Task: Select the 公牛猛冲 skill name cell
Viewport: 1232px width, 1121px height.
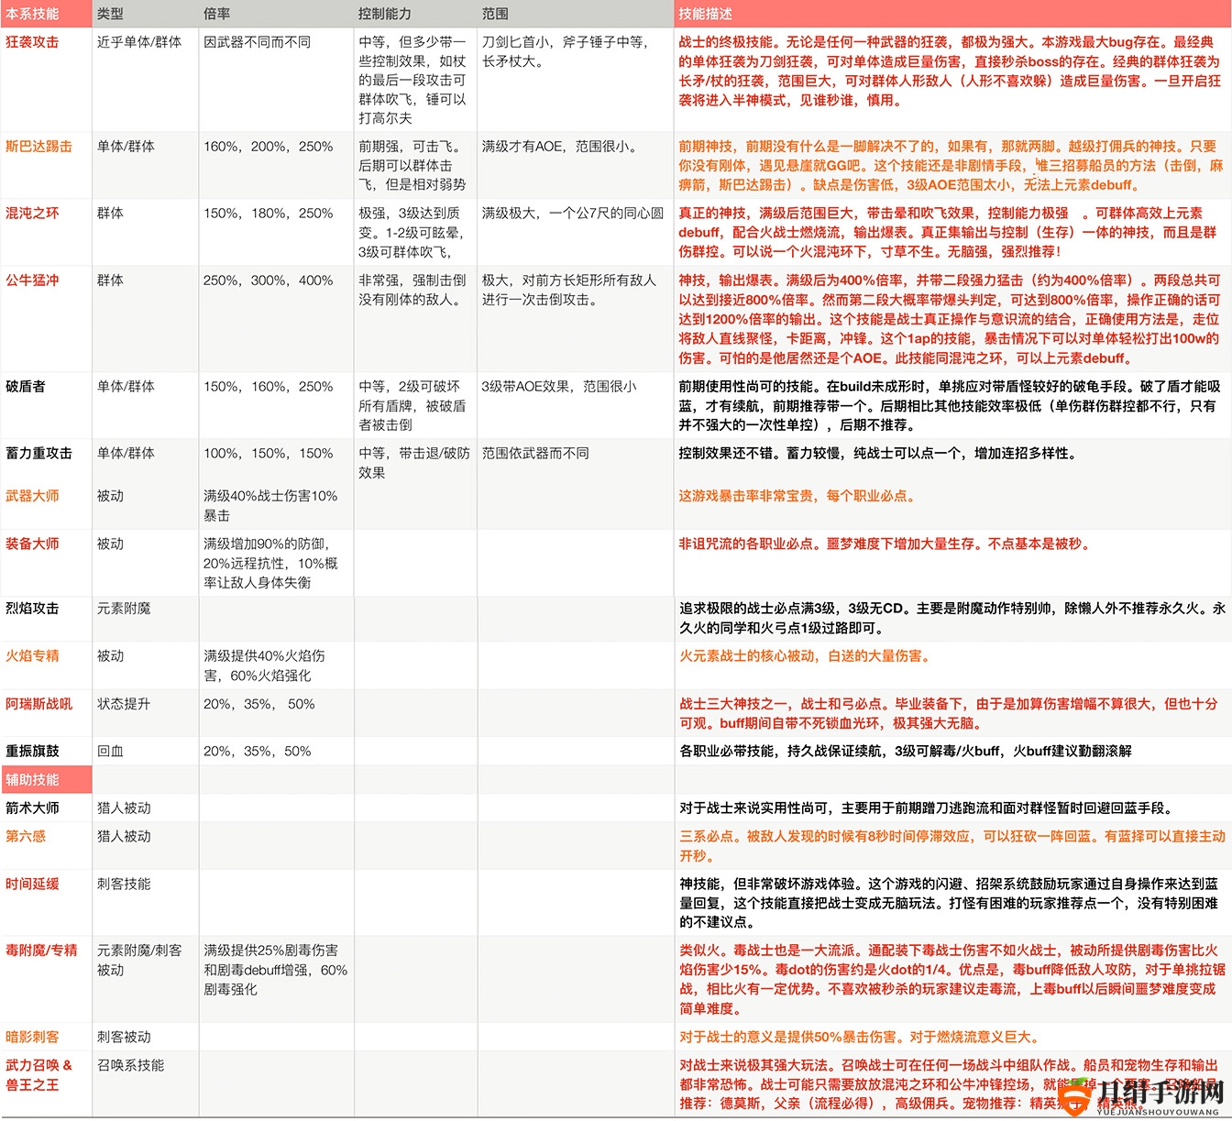Action: point(46,318)
